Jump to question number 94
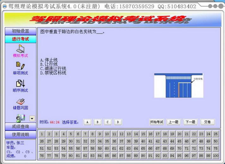The width and height of the screenshot is (225, 164). (172, 155)
